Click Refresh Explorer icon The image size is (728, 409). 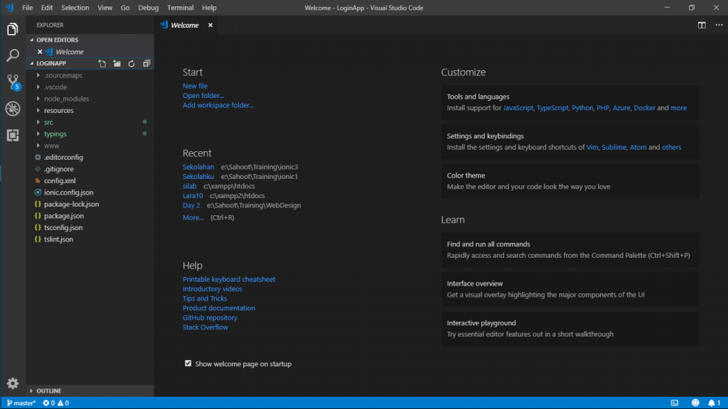pyautogui.click(x=132, y=64)
